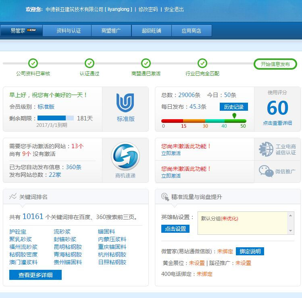Click the 安全退出 link in header

click(x=174, y=9)
